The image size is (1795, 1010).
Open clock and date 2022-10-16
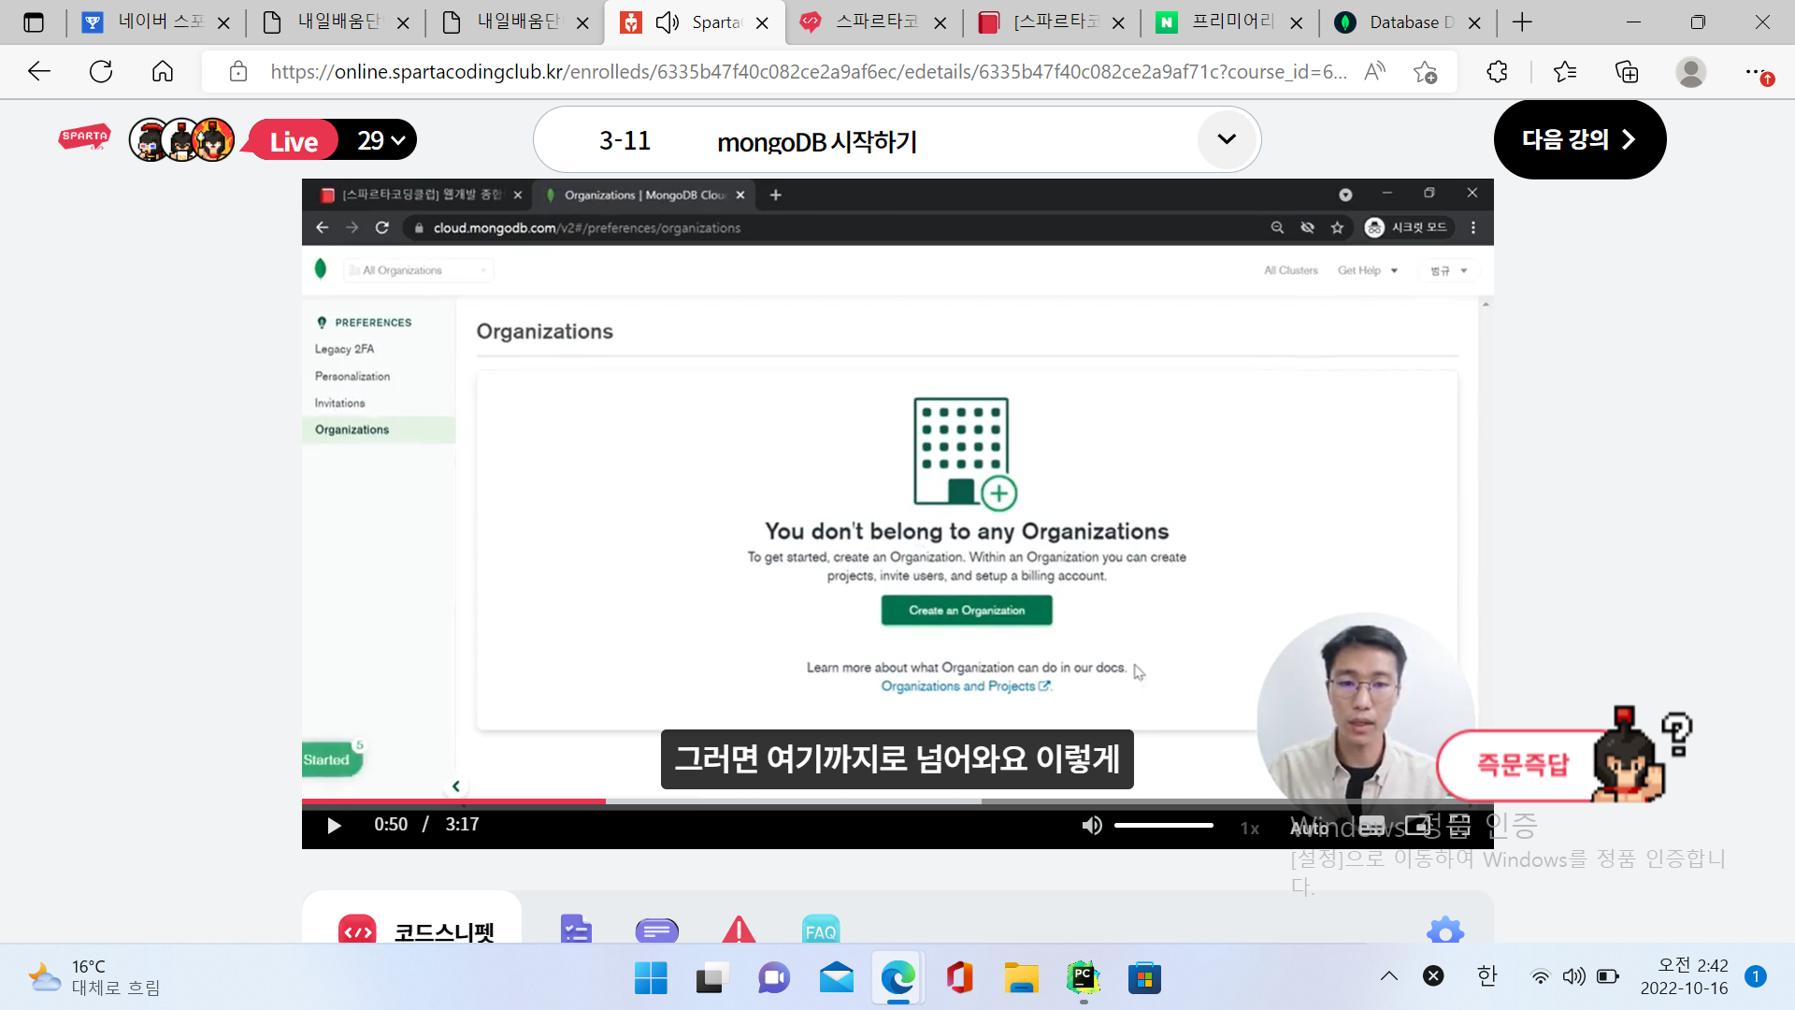[1685, 976]
